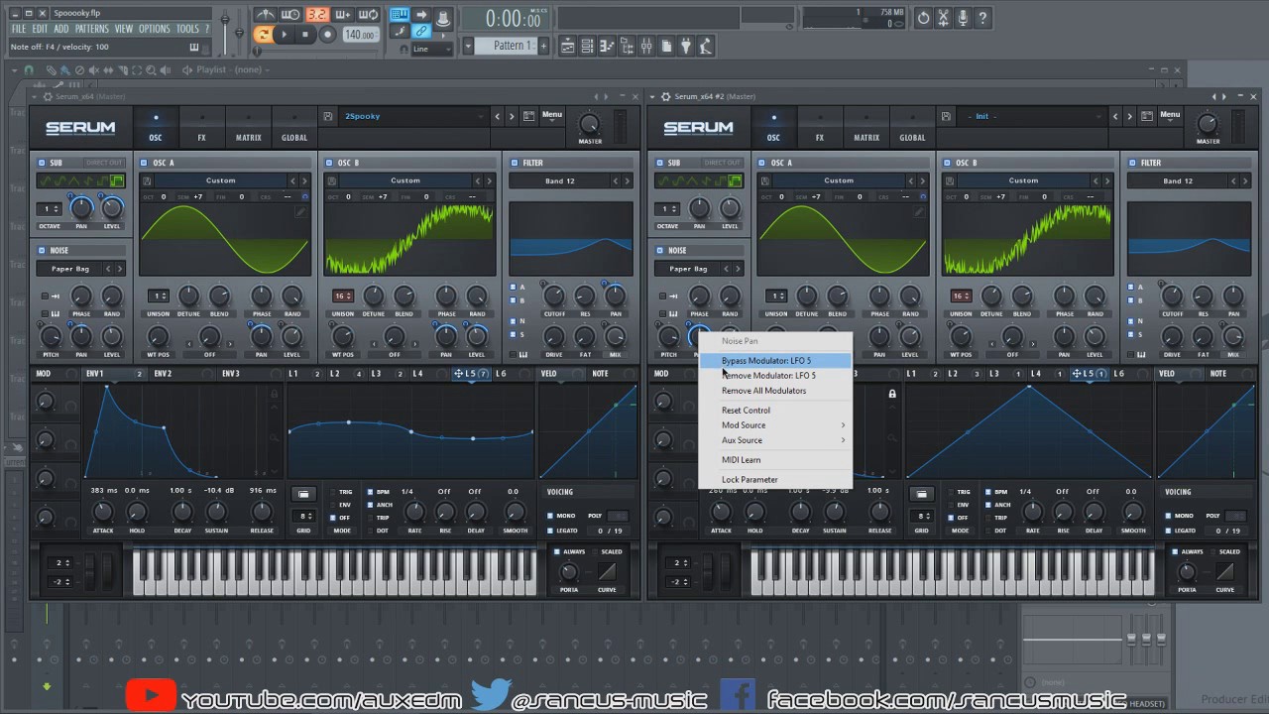Enable MONO voicing checkbox in left Serum
This screenshot has height=714, width=1269.
pos(550,516)
